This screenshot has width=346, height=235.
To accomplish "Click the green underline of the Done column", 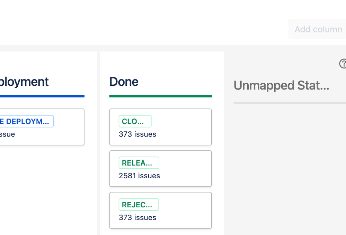I will tap(160, 96).
